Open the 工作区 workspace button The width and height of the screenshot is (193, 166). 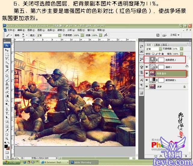(x=175, y=35)
